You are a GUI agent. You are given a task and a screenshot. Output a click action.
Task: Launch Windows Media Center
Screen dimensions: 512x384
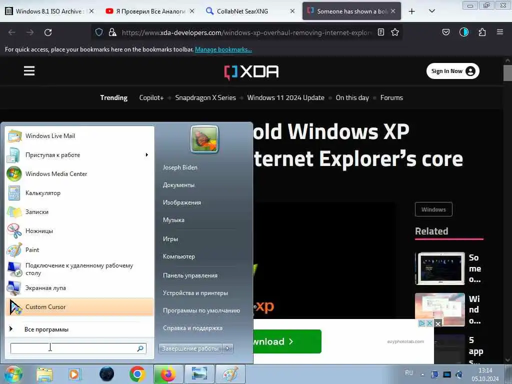tap(79, 174)
